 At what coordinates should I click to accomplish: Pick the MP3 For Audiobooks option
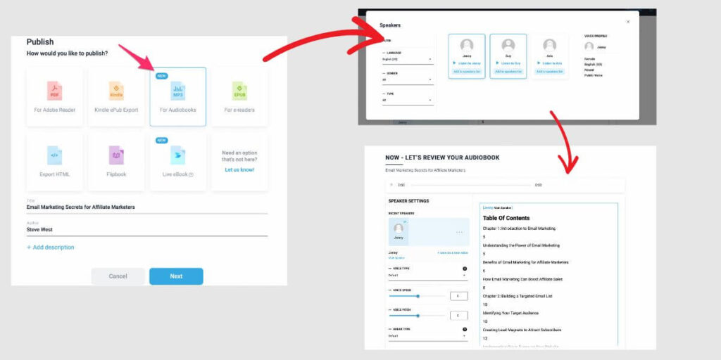tap(177, 91)
